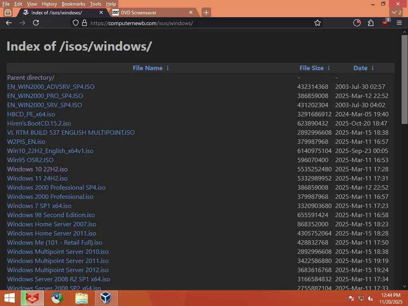Screen dimensions: 408x306
Task: Open File Explorer from taskbar
Action: click(81, 298)
